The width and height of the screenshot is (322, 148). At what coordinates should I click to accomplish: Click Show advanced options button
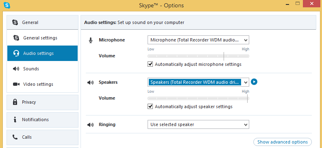click(x=283, y=142)
